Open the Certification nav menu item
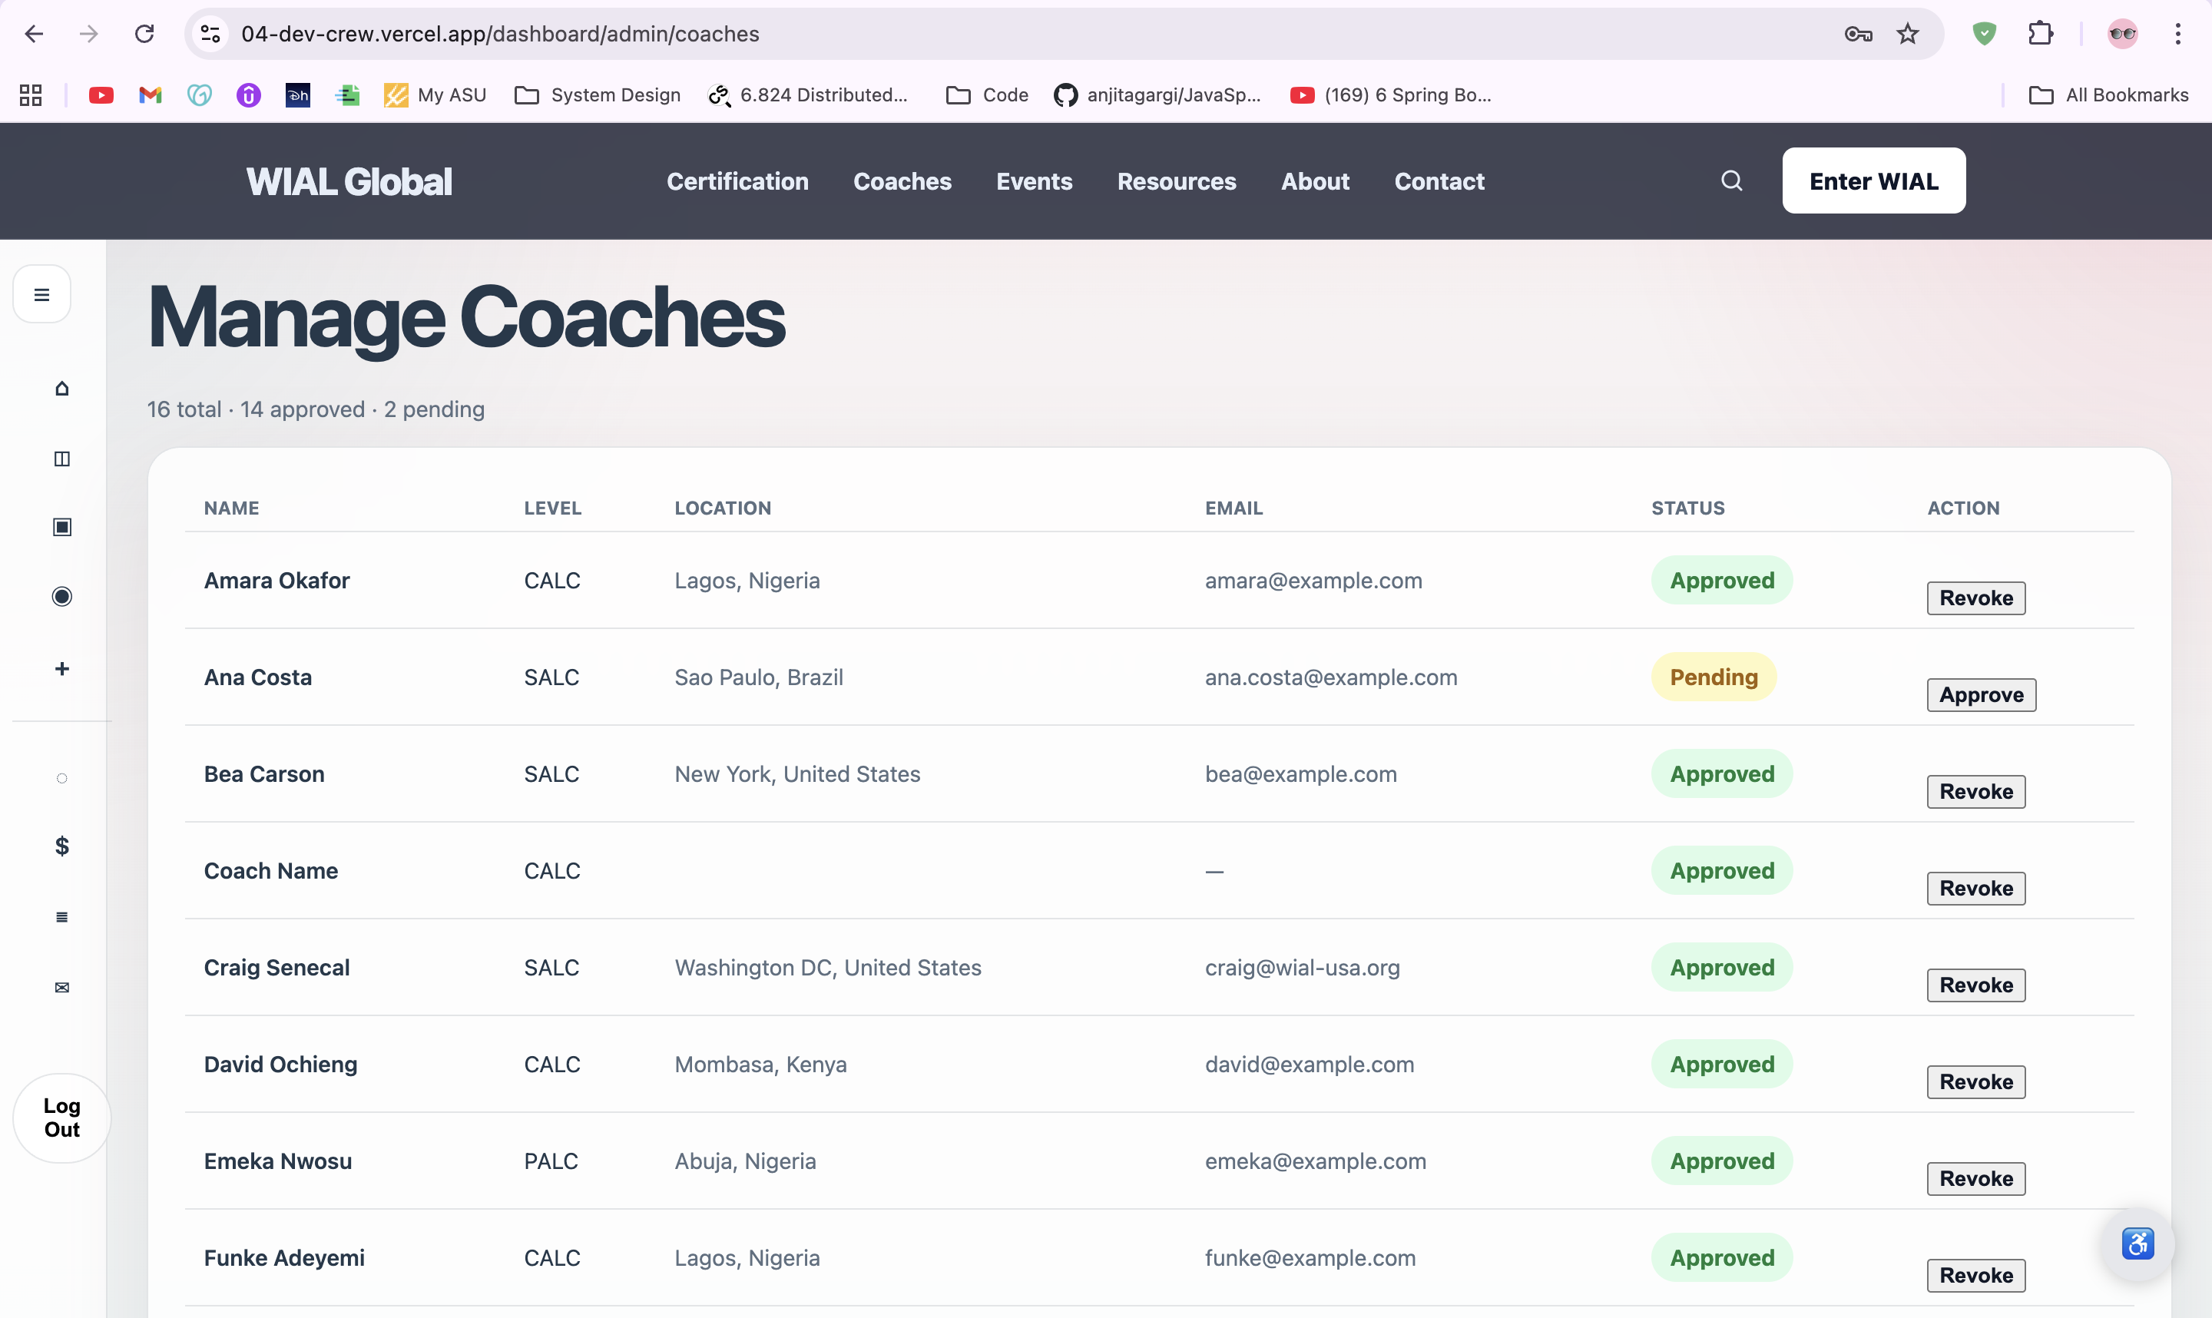Viewport: 2212px width, 1318px height. coord(737,181)
